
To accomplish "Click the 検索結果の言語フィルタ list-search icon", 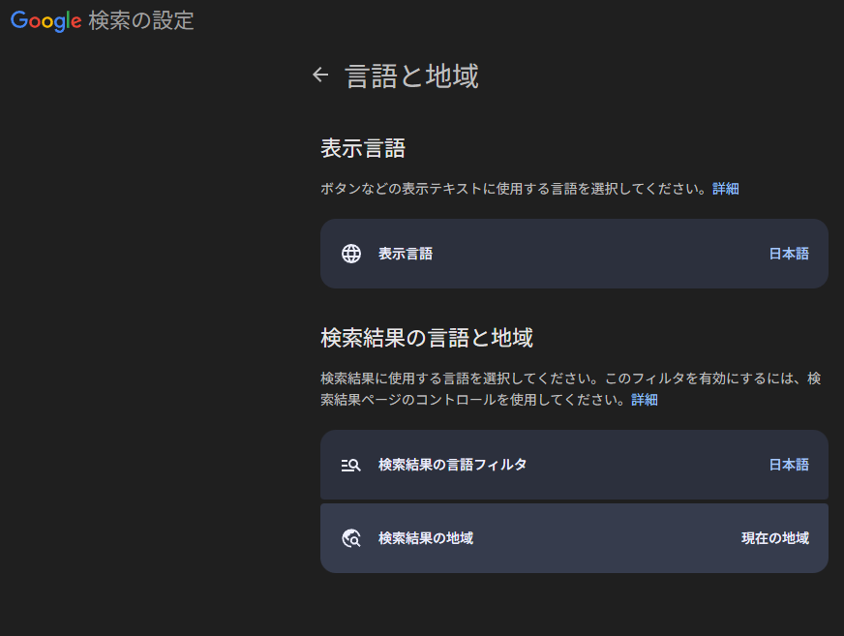I will click(351, 465).
